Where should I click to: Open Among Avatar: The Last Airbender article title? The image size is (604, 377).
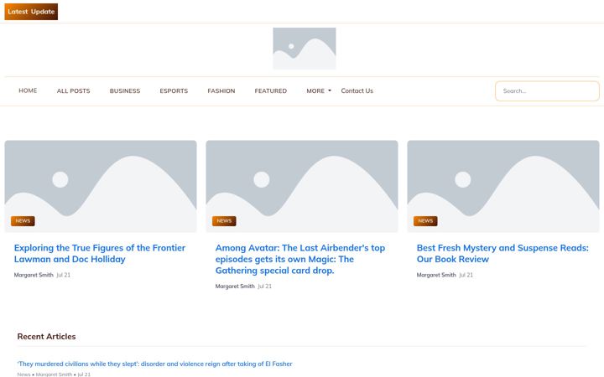(x=300, y=259)
